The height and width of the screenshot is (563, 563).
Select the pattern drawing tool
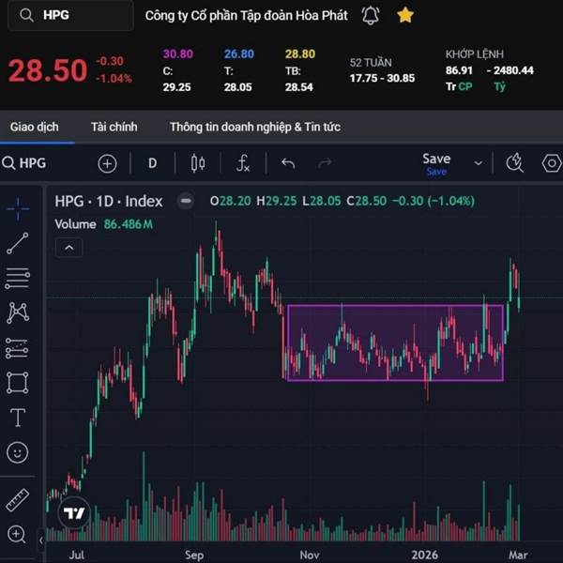17,312
